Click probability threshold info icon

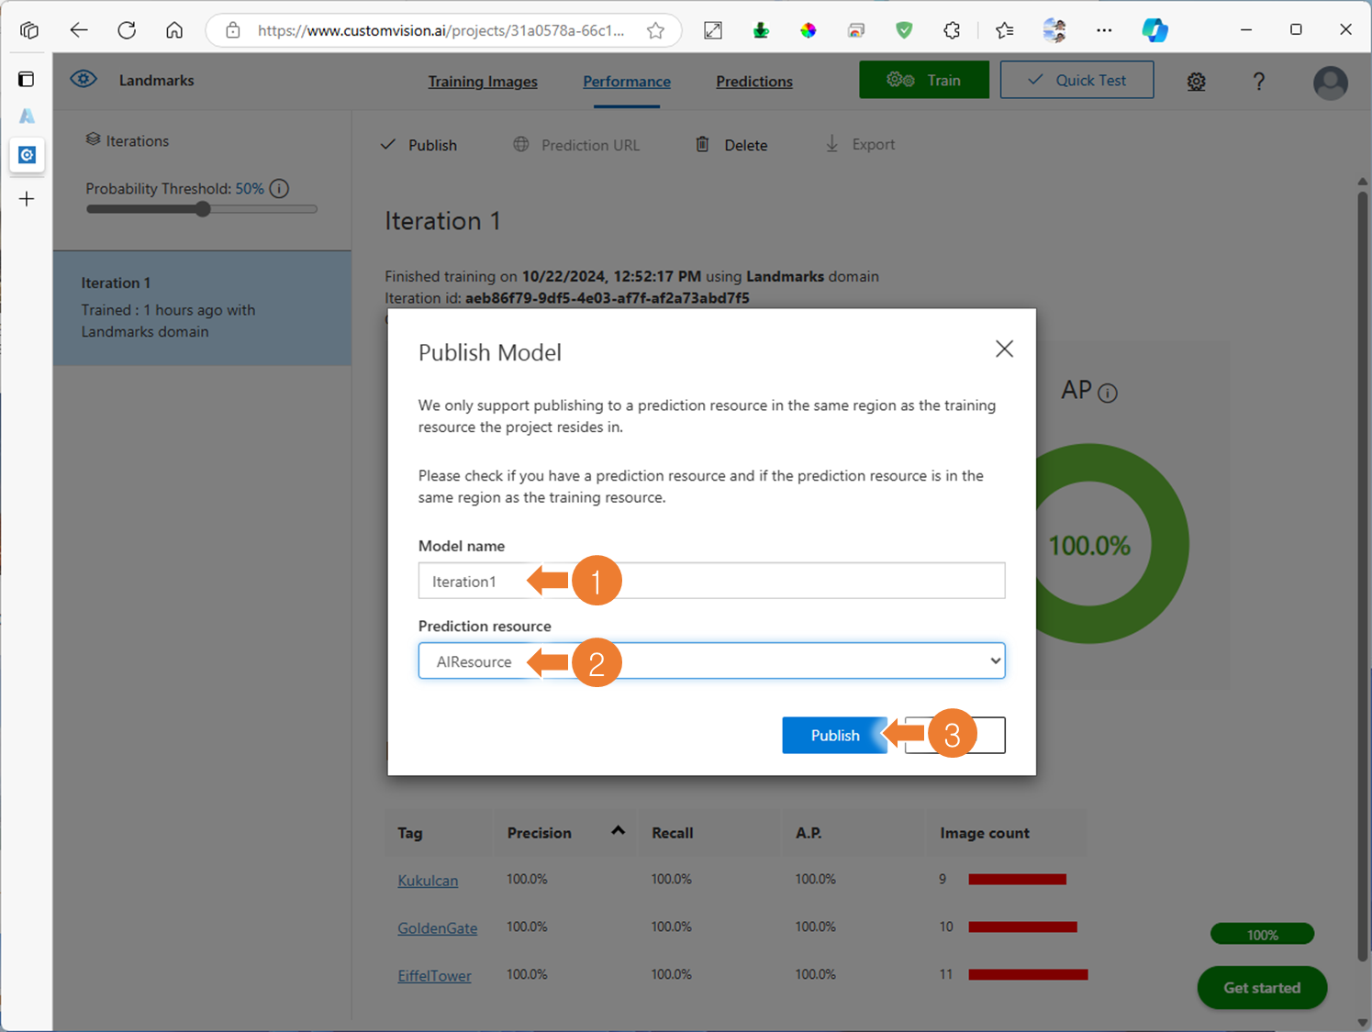pos(280,189)
